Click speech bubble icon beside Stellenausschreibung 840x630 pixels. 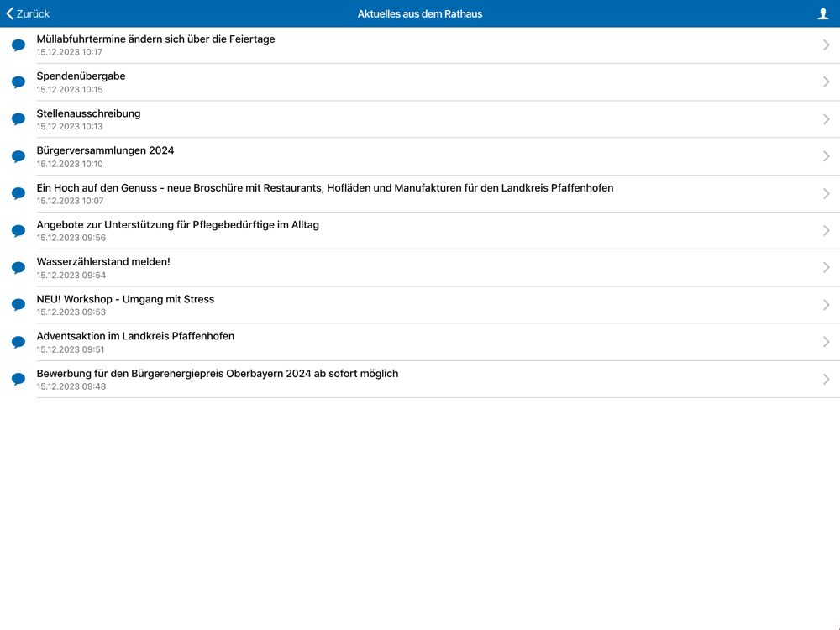(x=18, y=119)
